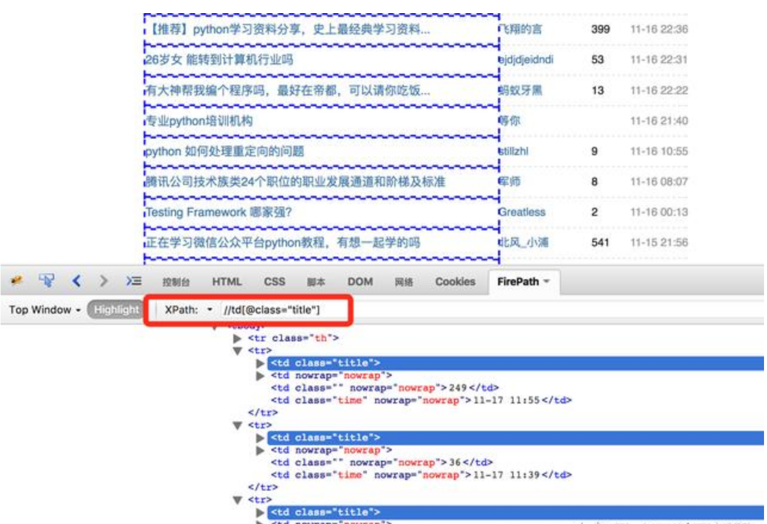Screen dimensions: 767x524
Task: Expand the title td above the 249 cell
Action: tap(260, 363)
